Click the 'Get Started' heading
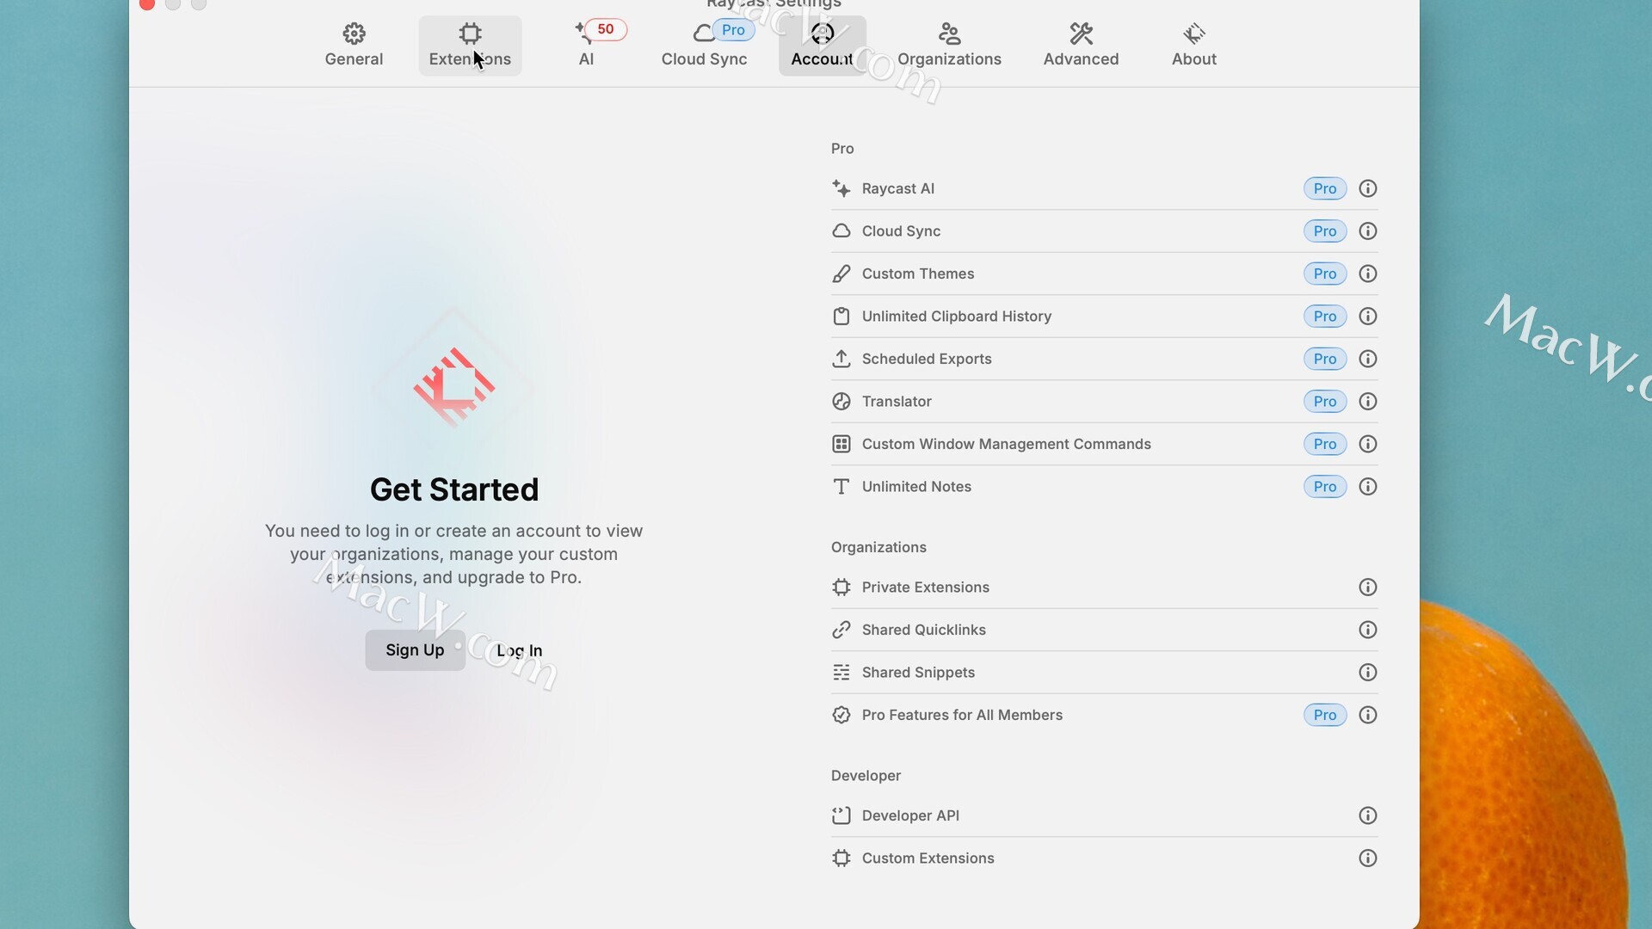The image size is (1652, 929). [454, 489]
